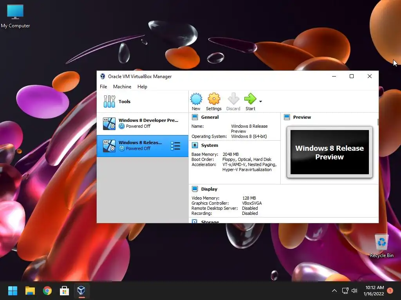Select the Windows 8 Developer Preview VM
The width and height of the screenshot is (401, 300).
click(143, 123)
